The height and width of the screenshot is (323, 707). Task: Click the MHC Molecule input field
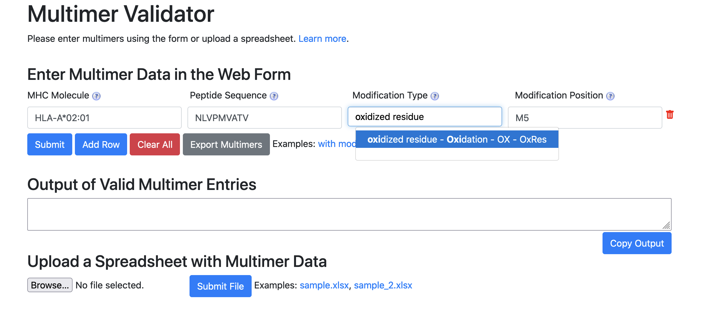[104, 118]
